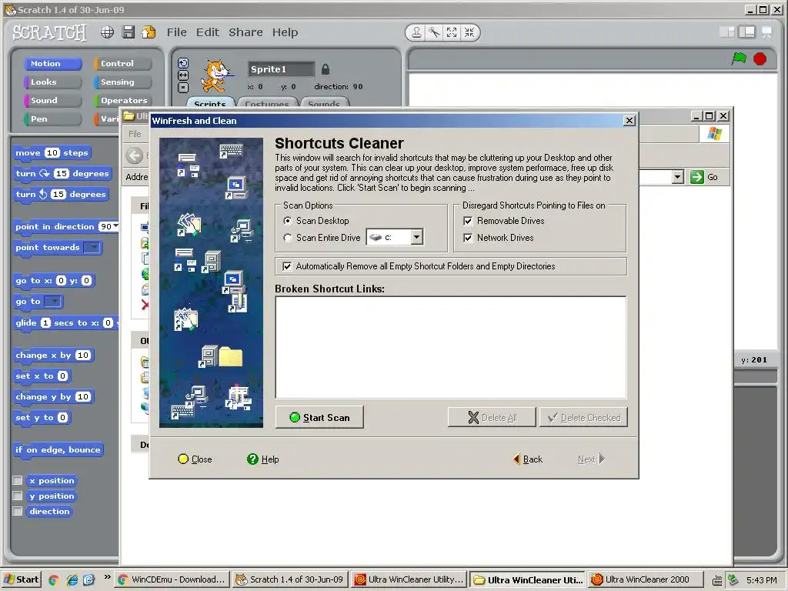Click the Chrome quick launch icon
The height and width of the screenshot is (591, 788).
pyautogui.click(x=54, y=580)
